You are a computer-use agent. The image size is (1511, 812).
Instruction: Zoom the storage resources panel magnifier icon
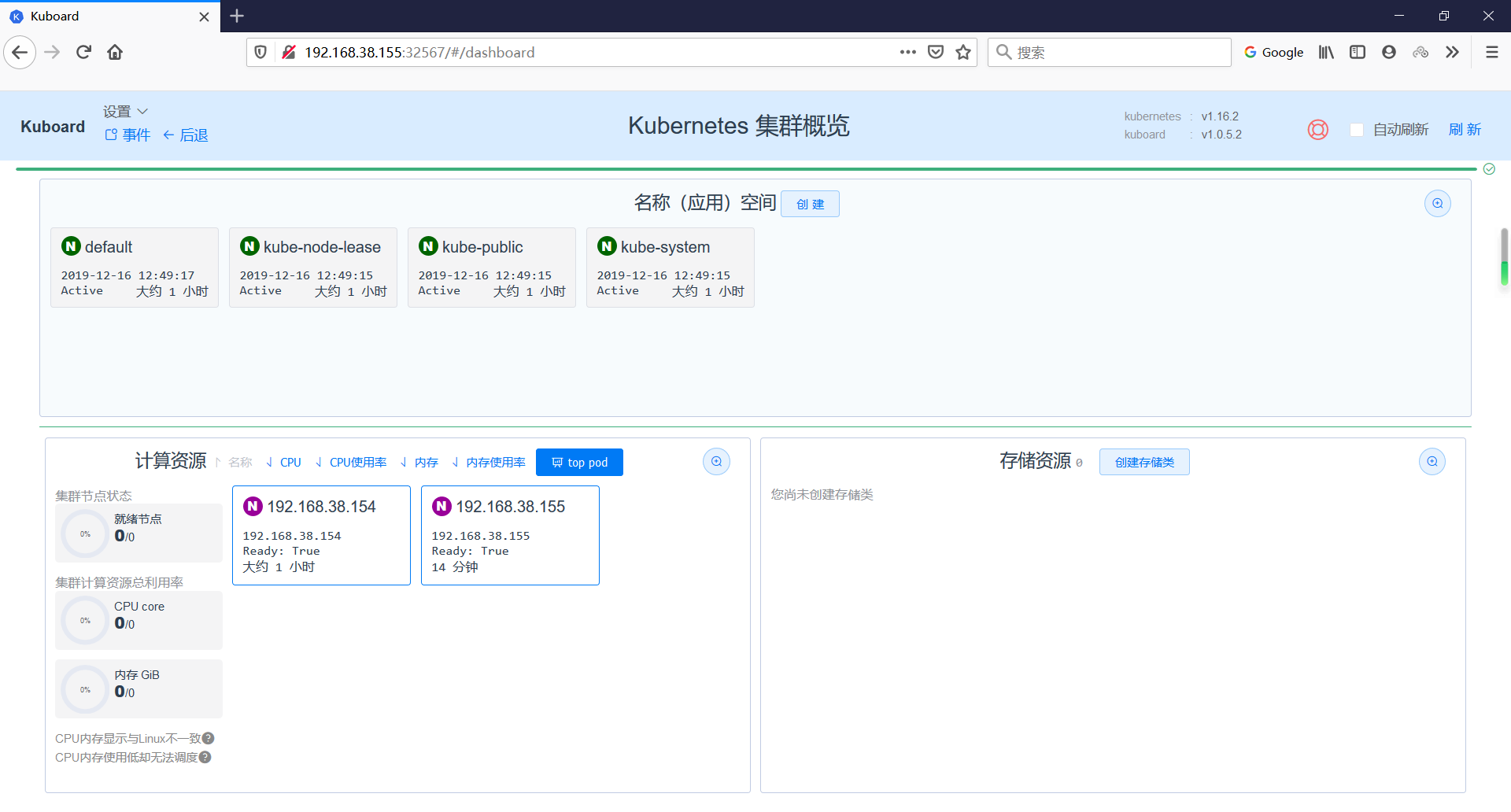click(1432, 462)
